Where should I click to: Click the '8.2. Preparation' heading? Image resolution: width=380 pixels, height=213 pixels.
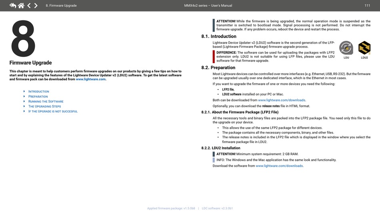coord(218,68)
